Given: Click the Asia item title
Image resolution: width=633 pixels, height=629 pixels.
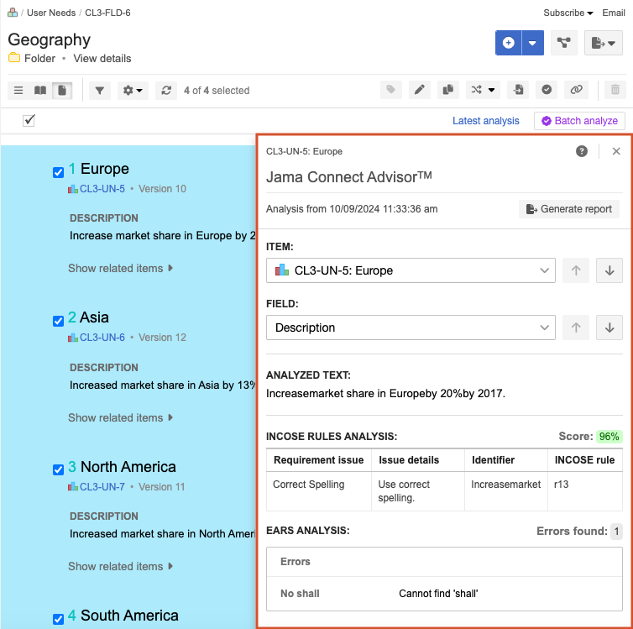Looking at the screenshot, I should pos(94,317).
